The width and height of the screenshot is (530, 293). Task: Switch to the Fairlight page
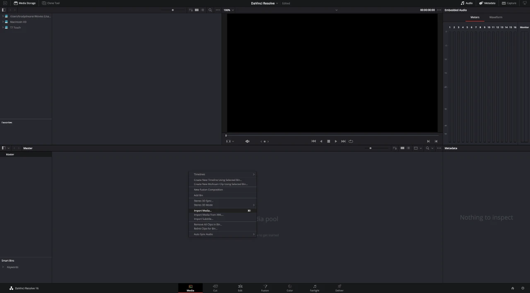[x=314, y=288]
